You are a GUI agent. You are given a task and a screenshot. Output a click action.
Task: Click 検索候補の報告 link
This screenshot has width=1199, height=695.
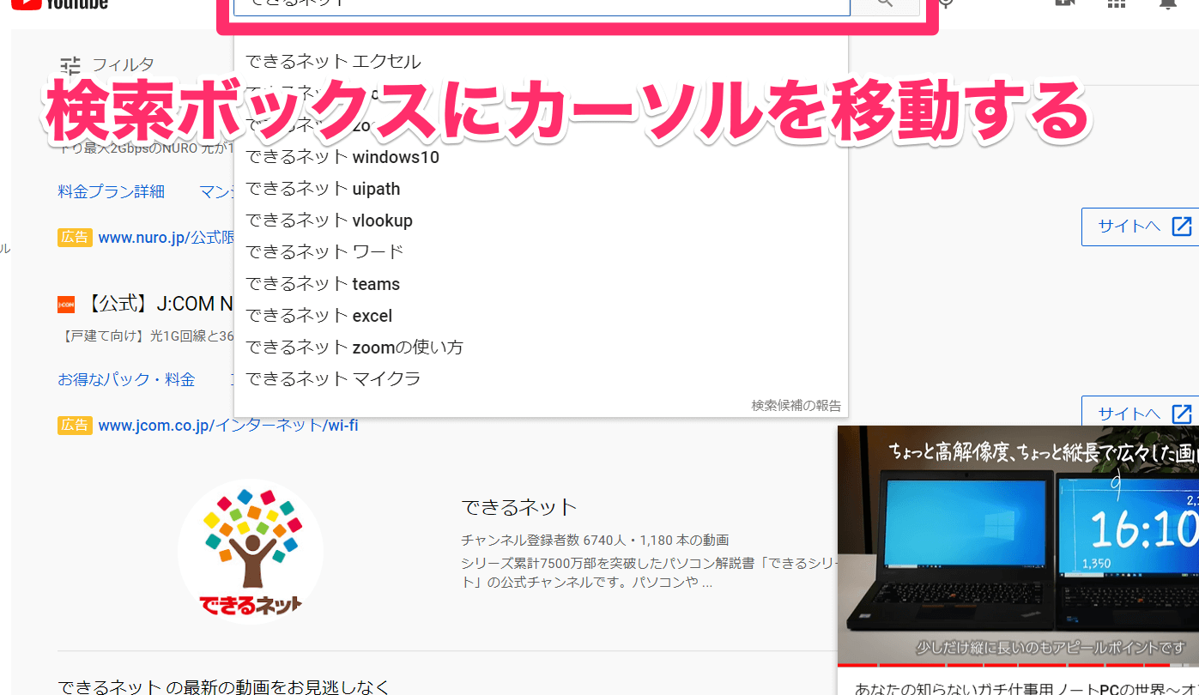pos(796,406)
